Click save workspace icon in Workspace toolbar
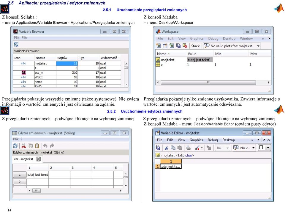 point(178,46)
